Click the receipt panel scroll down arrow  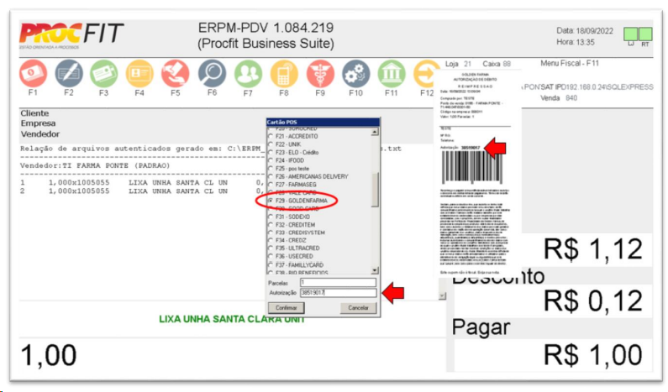pyautogui.click(x=442, y=295)
